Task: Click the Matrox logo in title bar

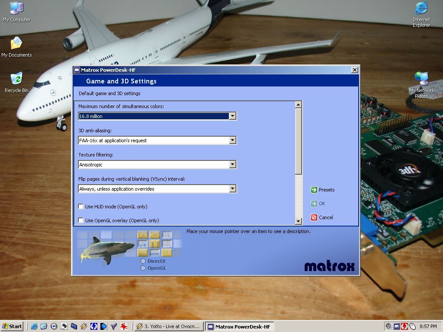Action: (x=77, y=70)
